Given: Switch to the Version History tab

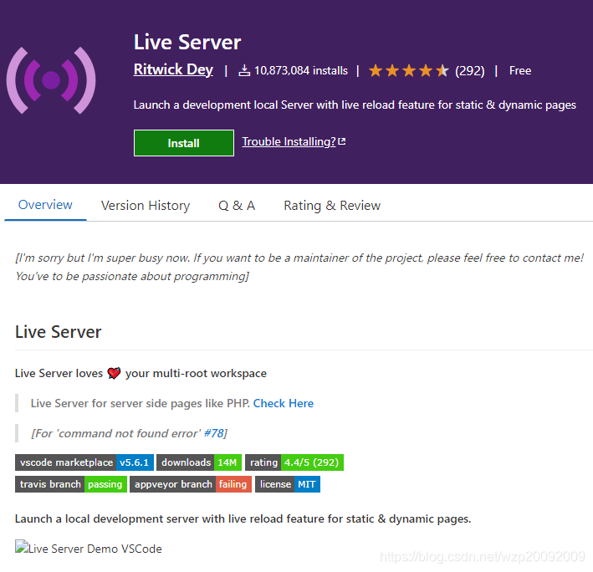Looking at the screenshot, I should pyautogui.click(x=146, y=206).
